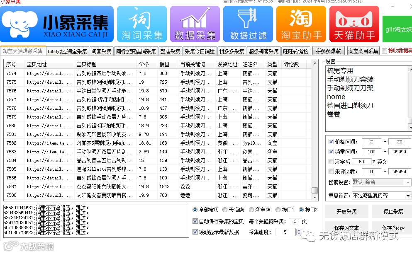The image size is (412, 254).
Task: Select the 全部宝贝 radio button
Action: point(195,210)
